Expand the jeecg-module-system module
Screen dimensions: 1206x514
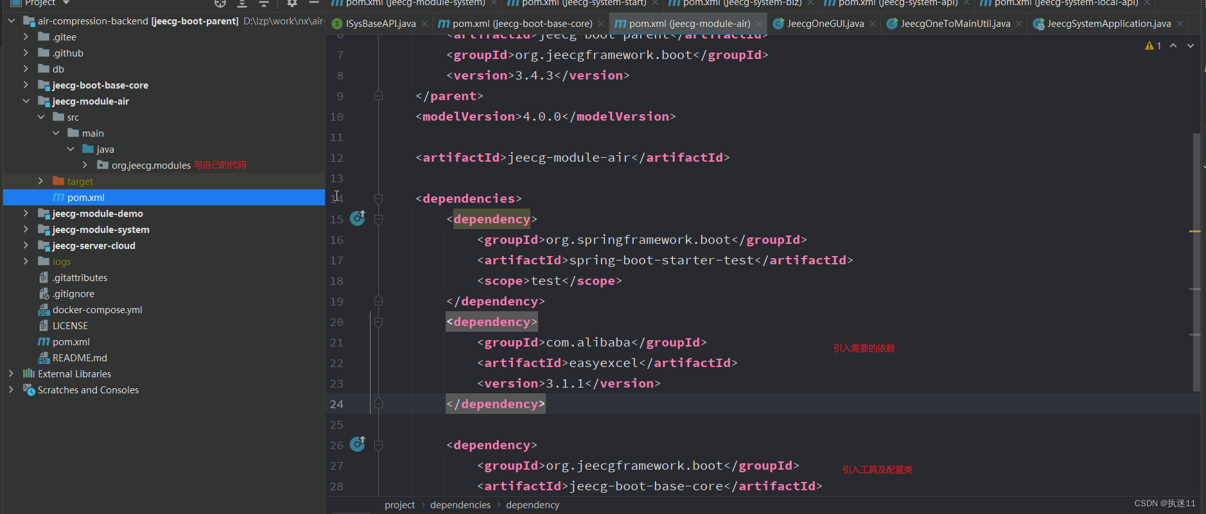point(26,229)
